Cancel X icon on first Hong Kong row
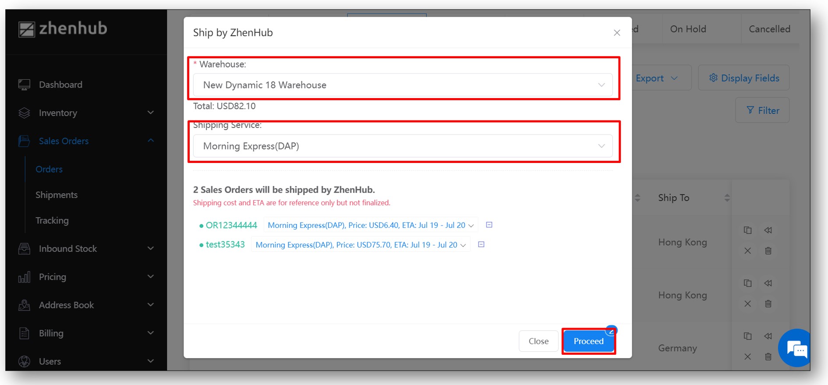 tap(748, 251)
